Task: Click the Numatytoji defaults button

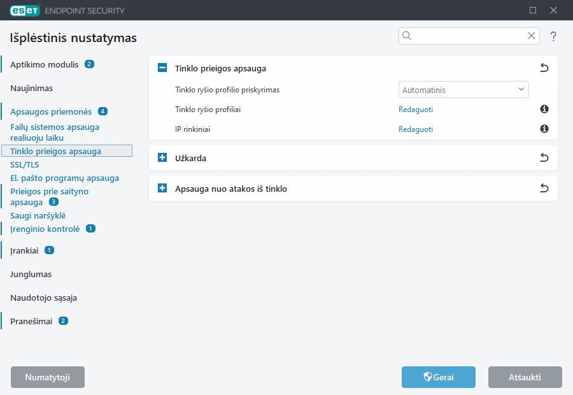Action: pos(48,377)
